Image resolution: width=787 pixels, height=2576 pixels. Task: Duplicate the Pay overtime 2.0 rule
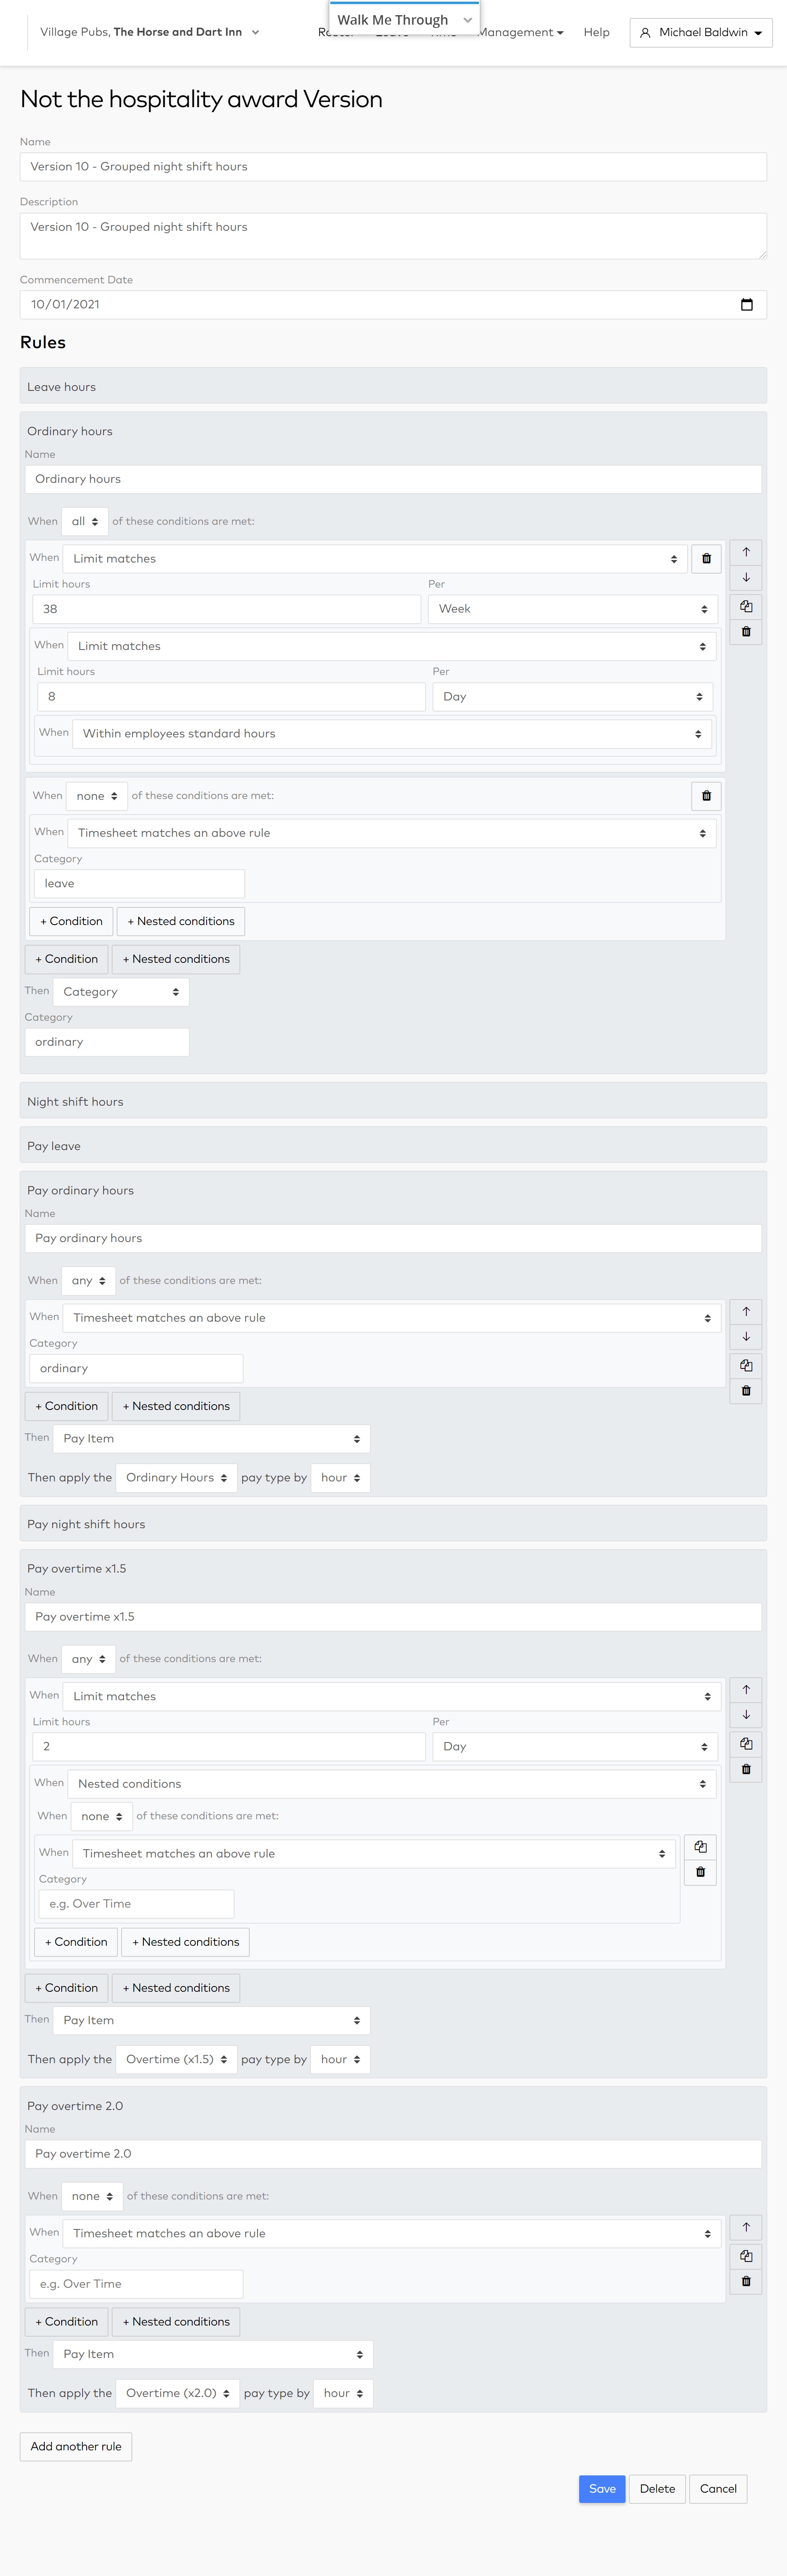(746, 2256)
